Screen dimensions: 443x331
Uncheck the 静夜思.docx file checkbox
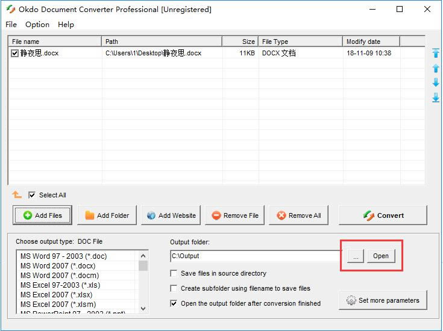pos(15,54)
